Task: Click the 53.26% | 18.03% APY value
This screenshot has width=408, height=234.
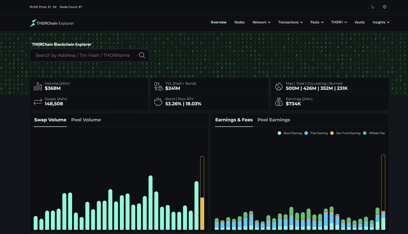Action: (x=183, y=104)
